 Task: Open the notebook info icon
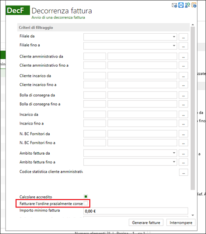point(194,5)
